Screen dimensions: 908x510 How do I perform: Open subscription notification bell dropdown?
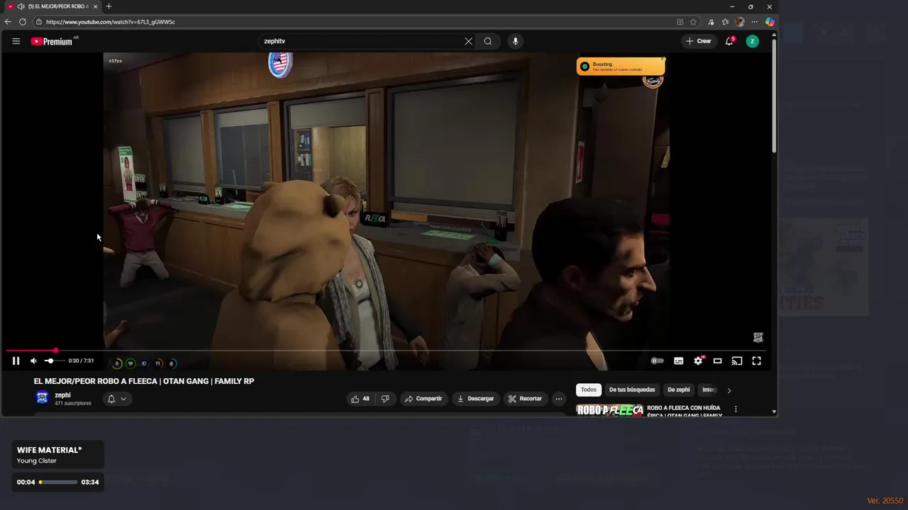[117, 399]
